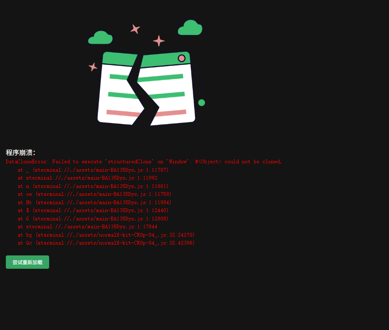The image size is (389, 330).
Task: Click the pink star left of the broken window
Action: tap(93, 67)
